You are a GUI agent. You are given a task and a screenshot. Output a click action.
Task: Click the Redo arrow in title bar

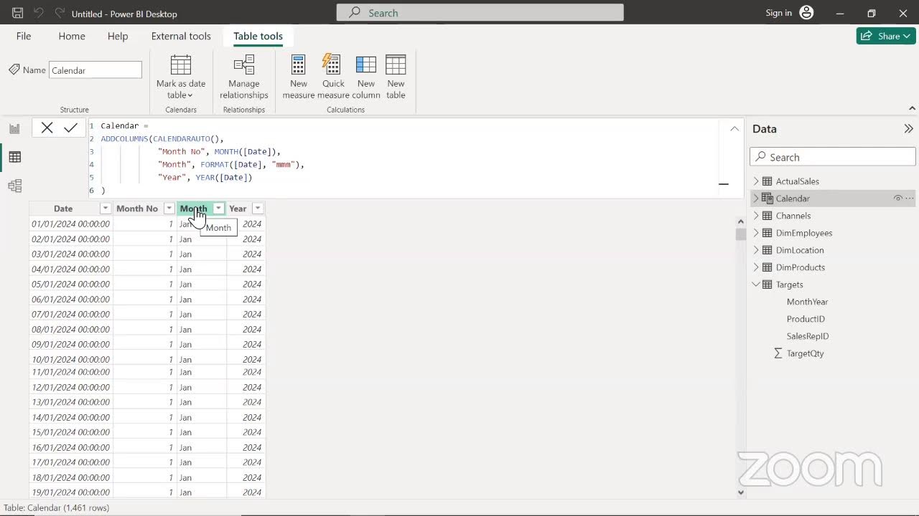tap(60, 14)
